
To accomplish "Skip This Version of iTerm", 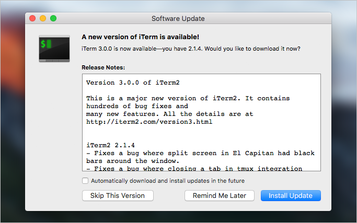I will pos(118,196).
